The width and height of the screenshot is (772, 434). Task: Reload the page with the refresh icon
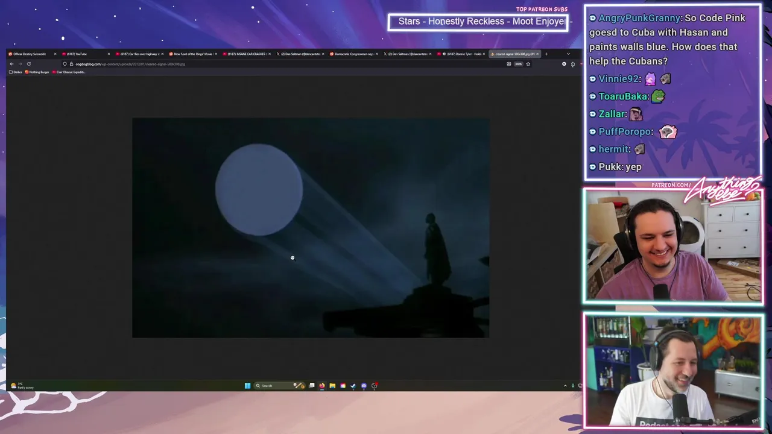(x=28, y=64)
